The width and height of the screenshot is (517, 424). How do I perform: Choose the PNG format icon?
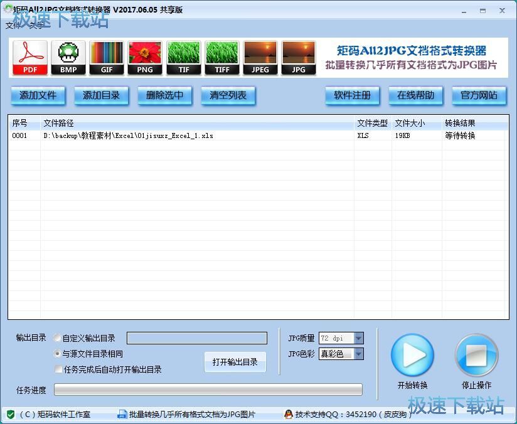pos(145,56)
